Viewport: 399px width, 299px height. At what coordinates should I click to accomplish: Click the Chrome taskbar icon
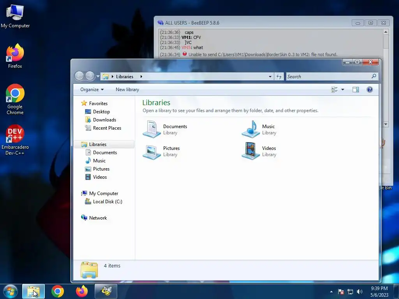(58, 291)
